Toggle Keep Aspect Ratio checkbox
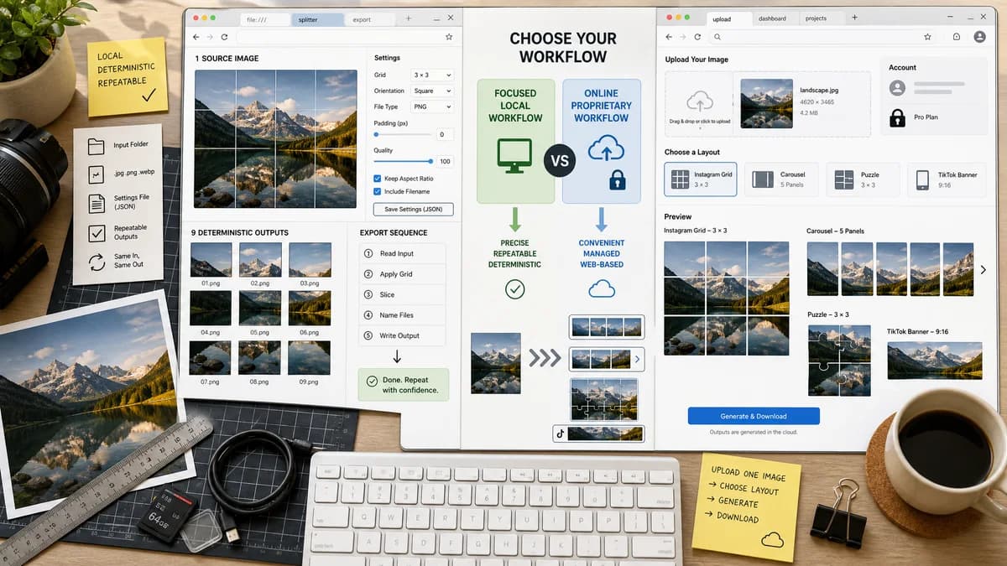This screenshot has width=1007, height=566. (378, 179)
